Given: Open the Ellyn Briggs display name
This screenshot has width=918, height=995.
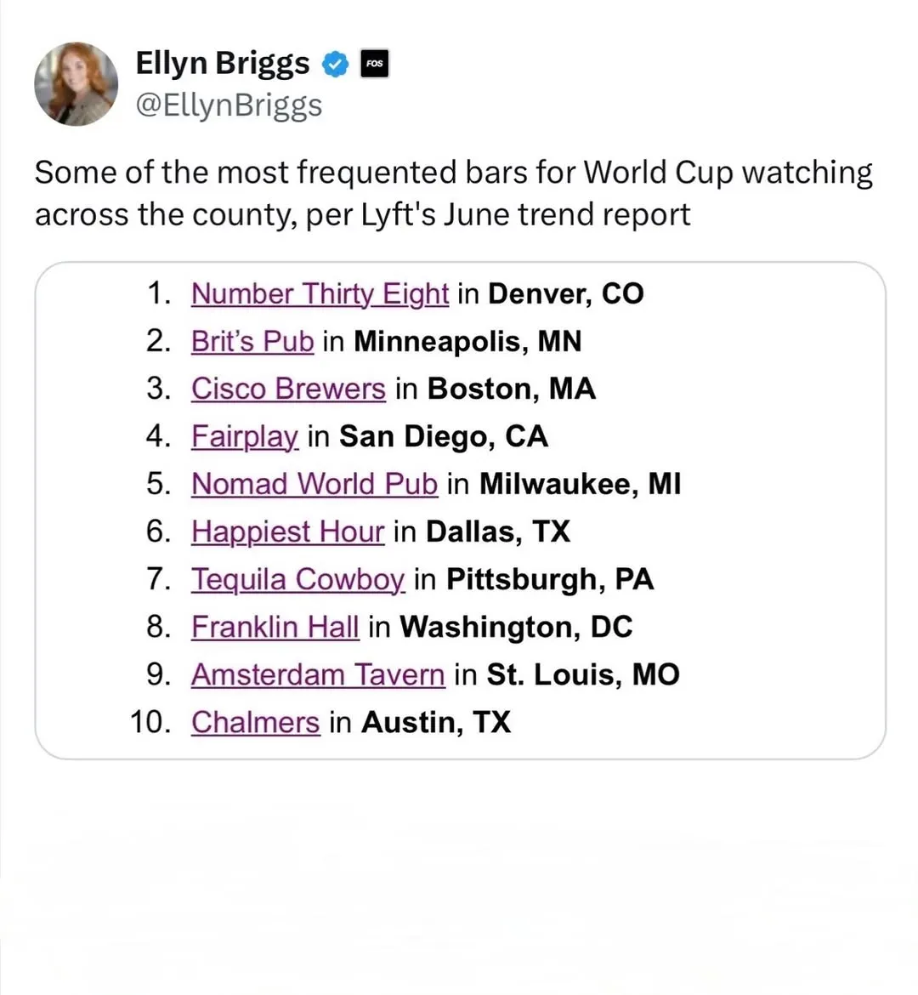Looking at the screenshot, I should (x=223, y=63).
